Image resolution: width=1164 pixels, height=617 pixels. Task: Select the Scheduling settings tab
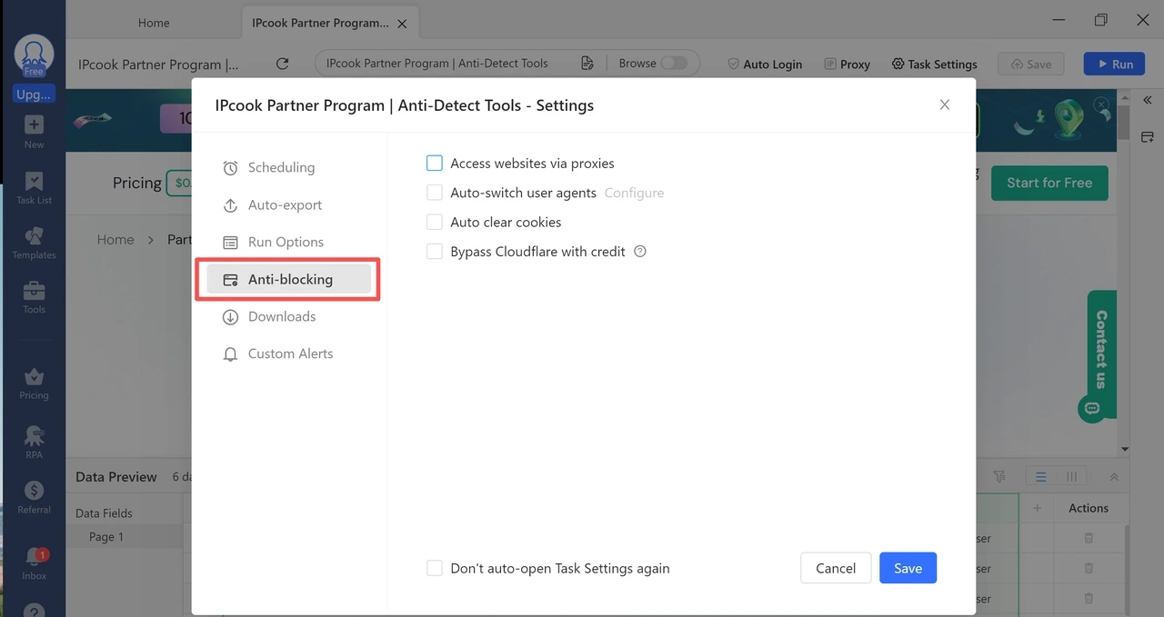(281, 167)
